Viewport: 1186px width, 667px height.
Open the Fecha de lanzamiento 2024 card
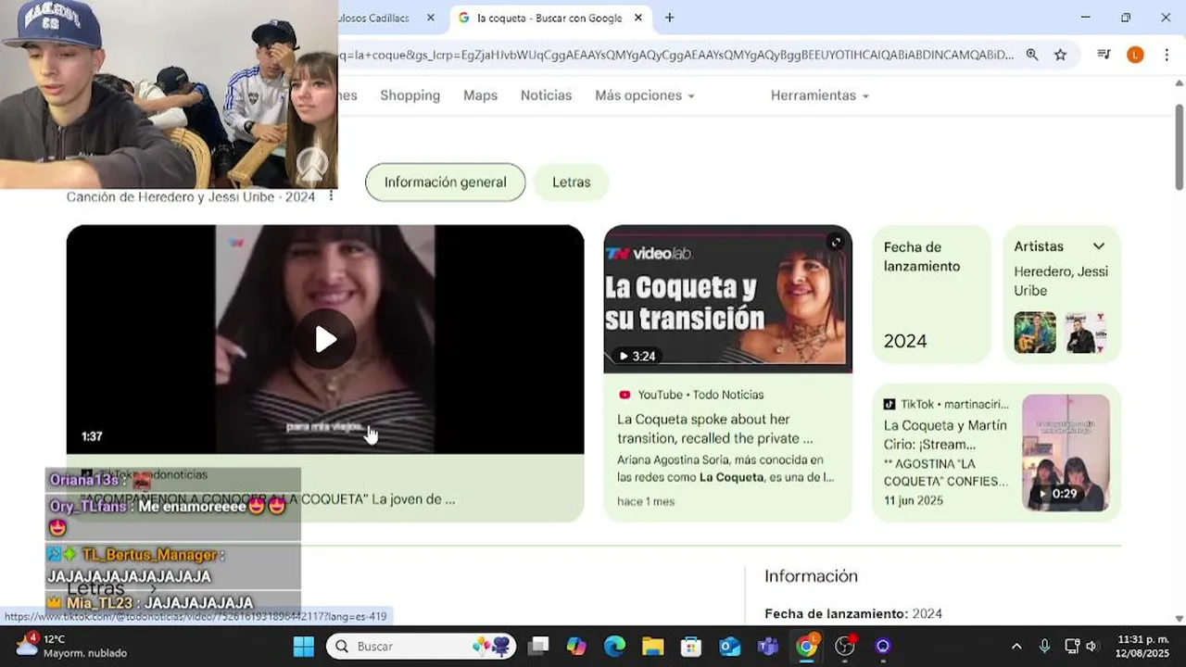(x=931, y=295)
